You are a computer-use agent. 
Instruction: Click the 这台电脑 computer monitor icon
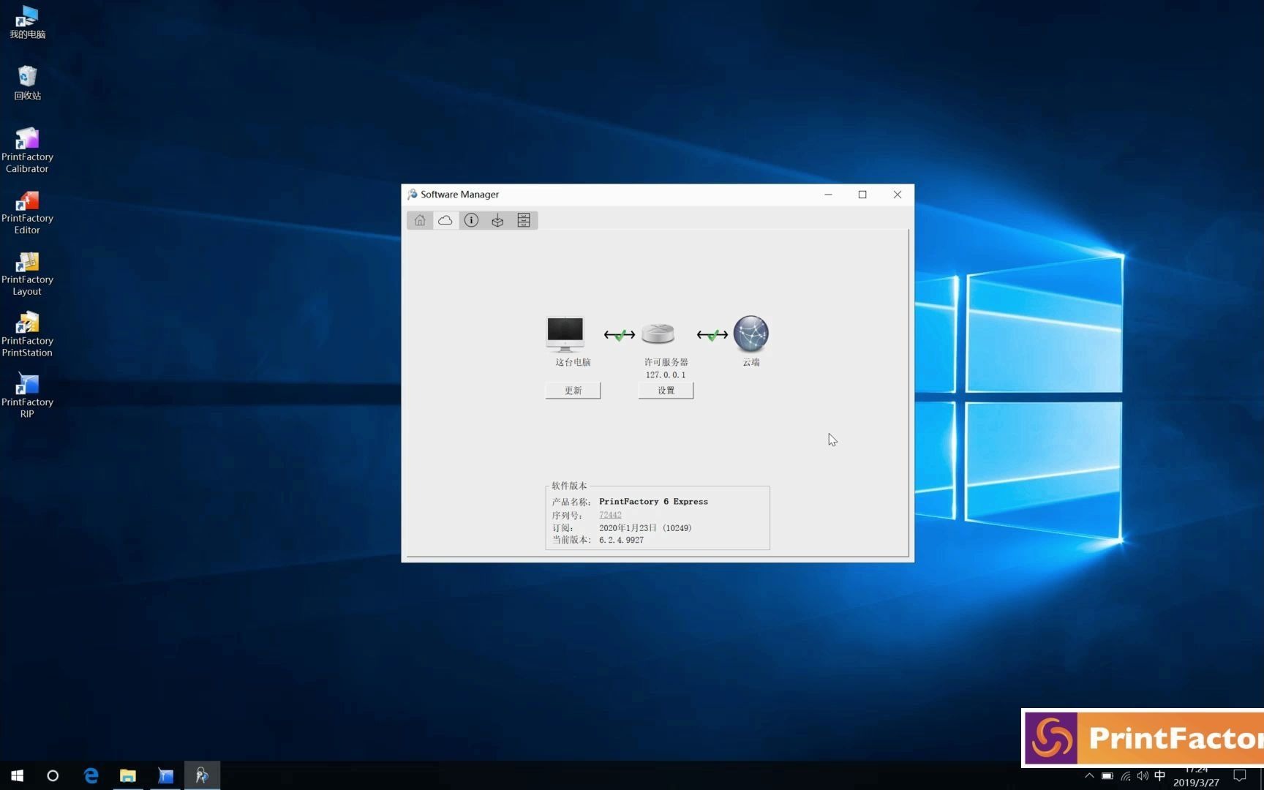click(565, 334)
